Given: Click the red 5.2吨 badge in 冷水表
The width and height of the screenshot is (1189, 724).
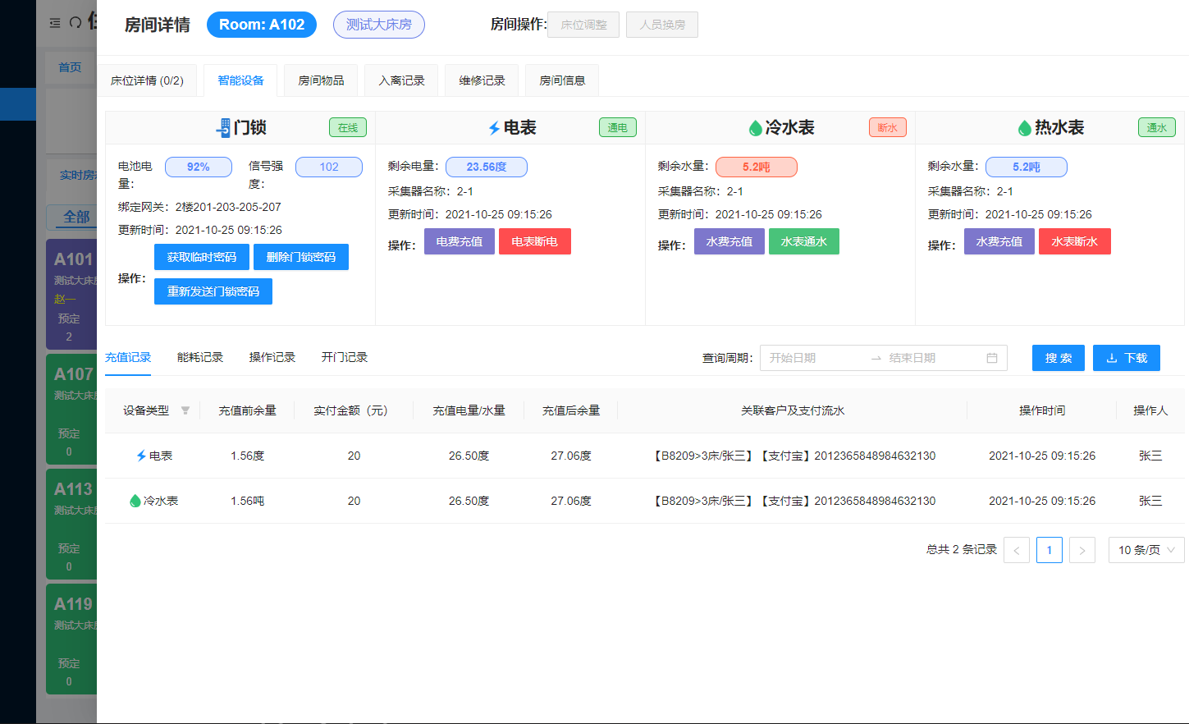Looking at the screenshot, I should coord(757,167).
